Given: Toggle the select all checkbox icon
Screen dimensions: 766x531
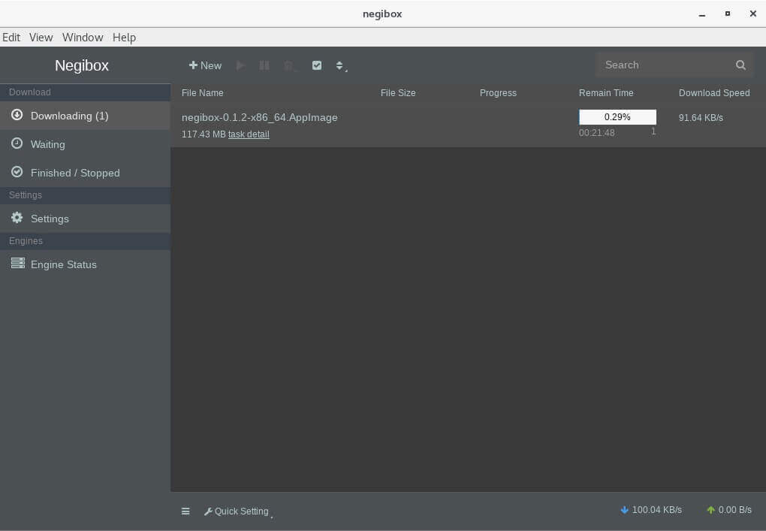Looking at the screenshot, I should tap(317, 65).
